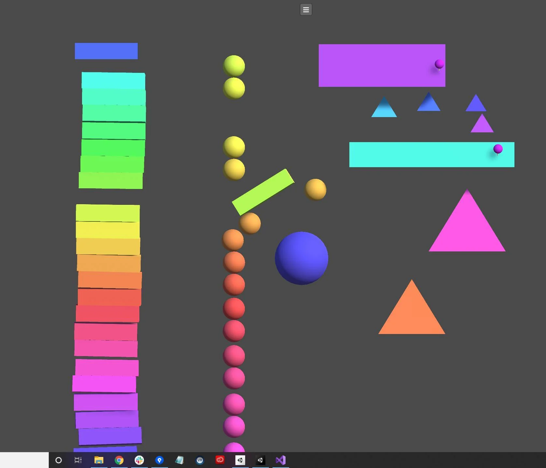Image resolution: width=546 pixels, height=468 pixels.
Task: Click the Windows search box on the taskbar
Action: tap(24, 460)
